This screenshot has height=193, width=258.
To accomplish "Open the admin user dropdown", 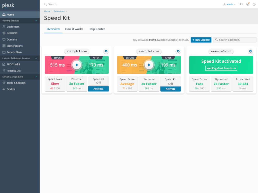I will [230, 4].
